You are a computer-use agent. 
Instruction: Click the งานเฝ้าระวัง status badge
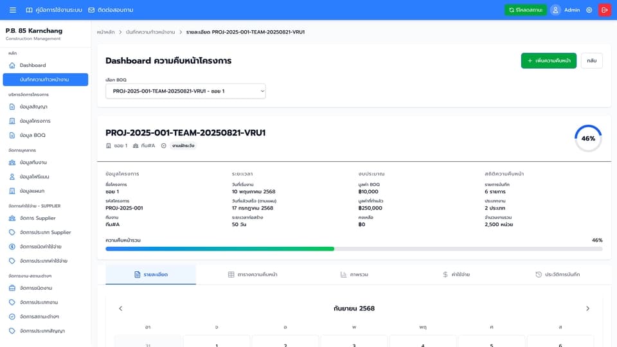183,146
